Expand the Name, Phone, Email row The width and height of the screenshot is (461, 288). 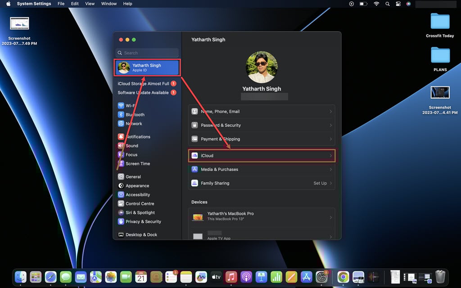[262, 112]
